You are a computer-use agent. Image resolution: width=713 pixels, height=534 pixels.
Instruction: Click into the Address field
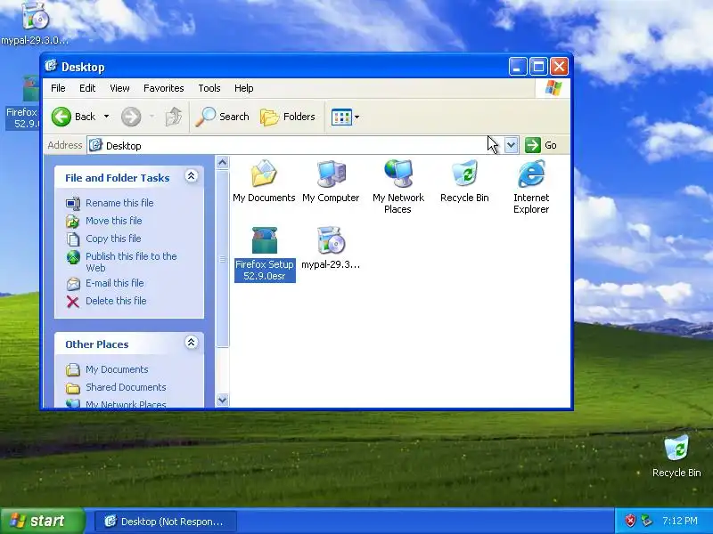point(296,145)
